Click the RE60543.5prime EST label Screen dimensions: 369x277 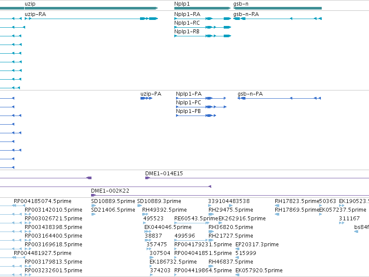pos(196,219)
